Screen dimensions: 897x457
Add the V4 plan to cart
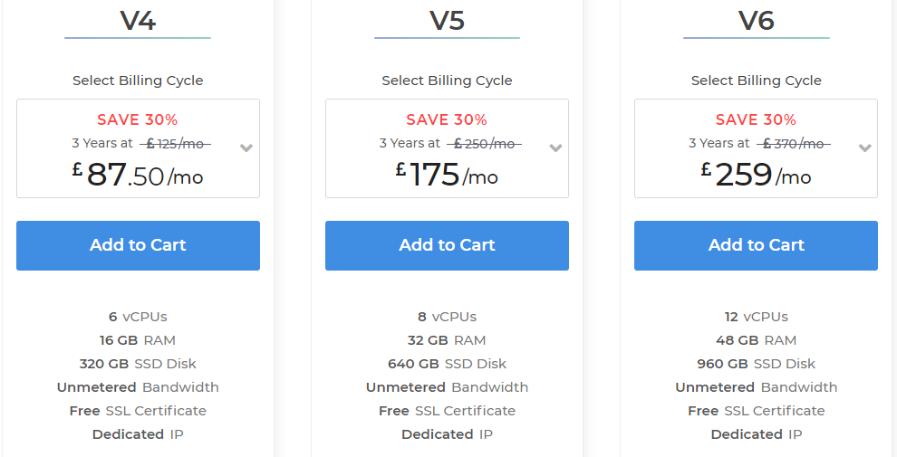pyautogui.click(x=138, y=245)
